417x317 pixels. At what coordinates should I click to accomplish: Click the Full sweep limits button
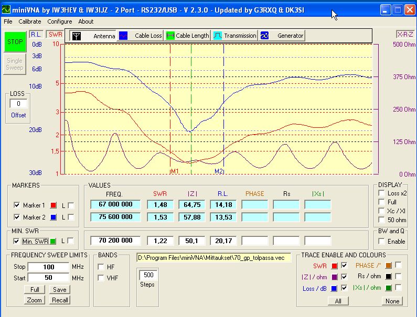(35, 289)
